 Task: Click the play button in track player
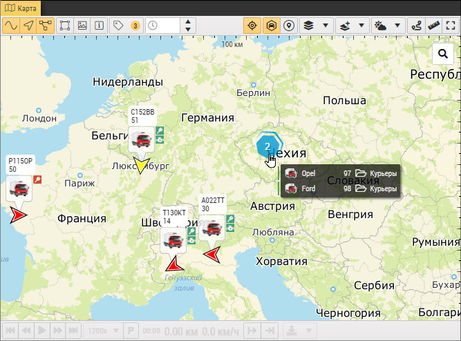click(x=42, y=331)
